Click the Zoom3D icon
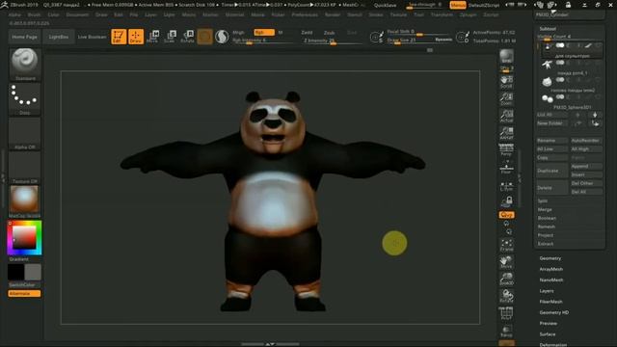Screen dimensions: 617x347 (x=506, y=280)
